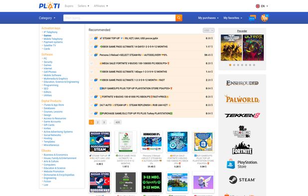
Task: Open the Sellers dropdown menu
Action: click(83, 6)
